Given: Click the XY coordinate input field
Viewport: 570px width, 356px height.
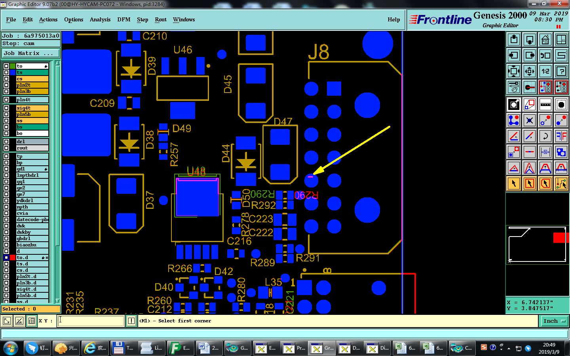Looking at the screenshot, I should pyautogui.click(x=91, y=321).
